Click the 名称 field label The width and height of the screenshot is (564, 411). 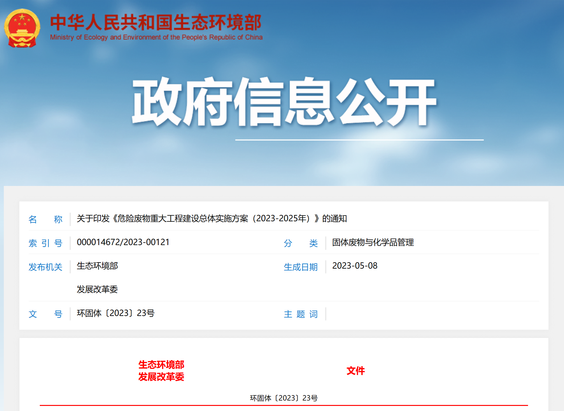click(46, 219)
